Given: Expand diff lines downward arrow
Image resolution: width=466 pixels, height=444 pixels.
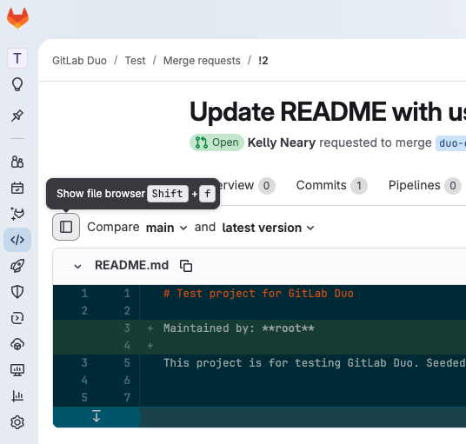Looking at the screenshot, I should pos(97,416).
